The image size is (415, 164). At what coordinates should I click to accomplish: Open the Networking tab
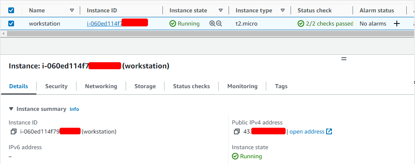[101, 86]
